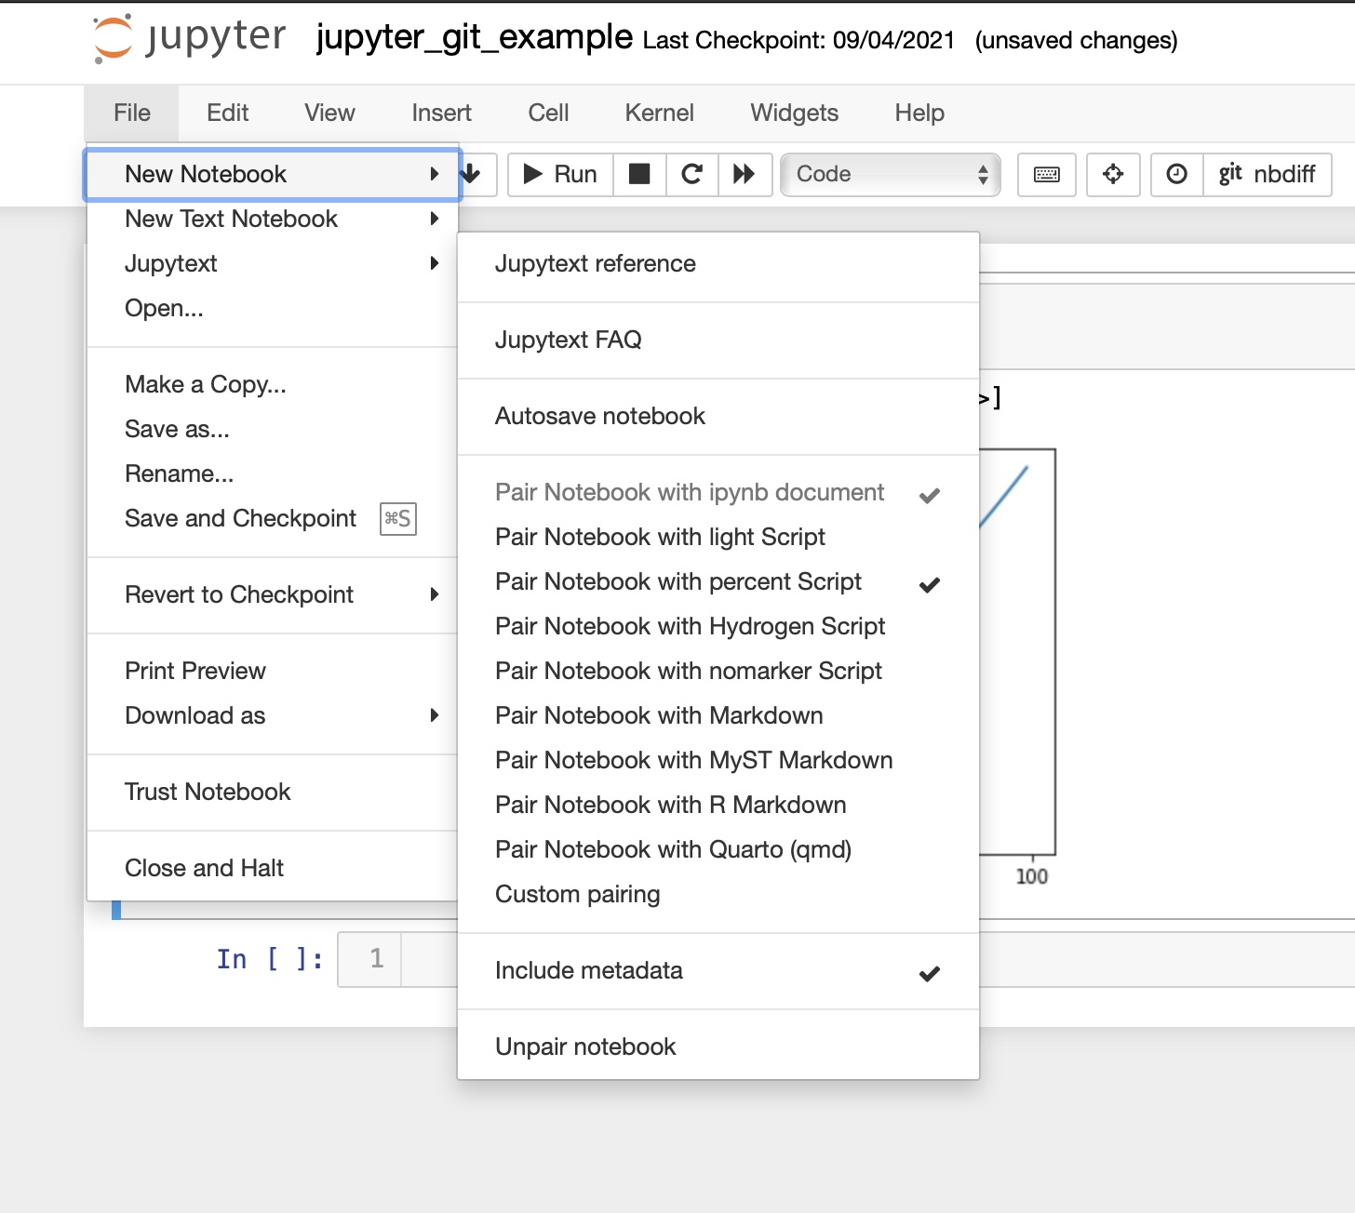Choose Open... from File menu
This screenshot has height=1213, width=1355.
tap(273, 308)
